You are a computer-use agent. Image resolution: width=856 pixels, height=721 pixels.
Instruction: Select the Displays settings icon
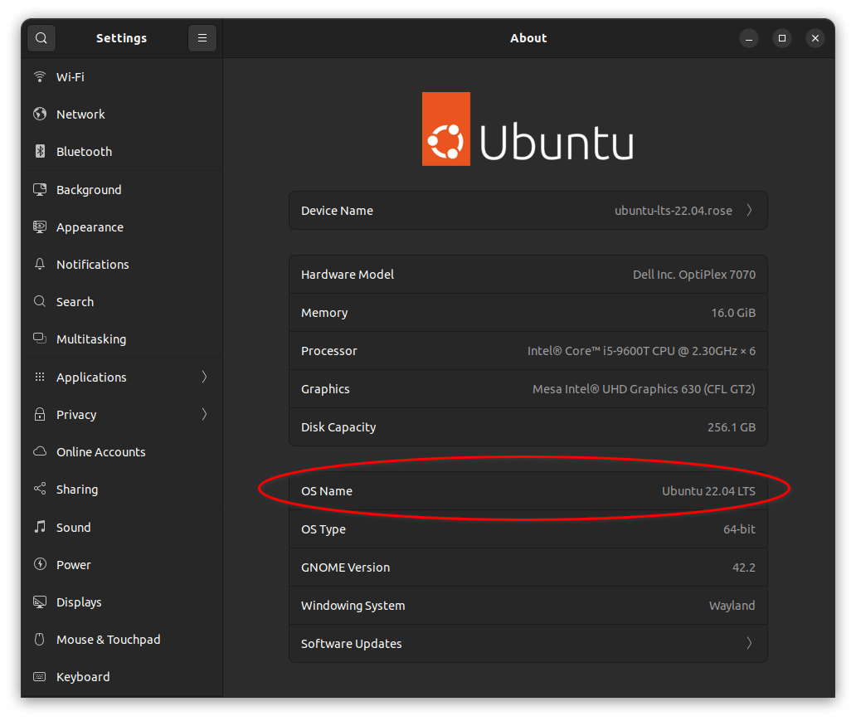click(x=39, y=602)
